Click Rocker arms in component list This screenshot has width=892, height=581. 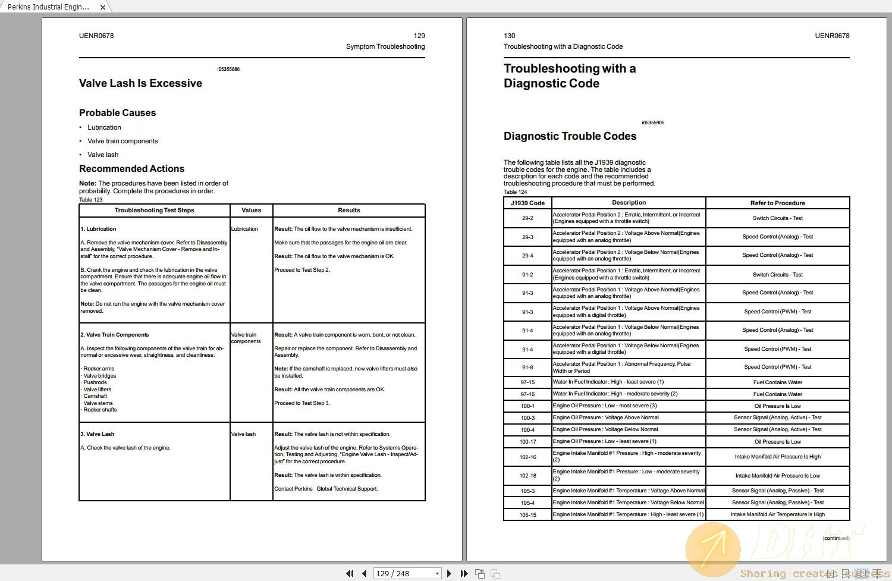tap(99, 369)
